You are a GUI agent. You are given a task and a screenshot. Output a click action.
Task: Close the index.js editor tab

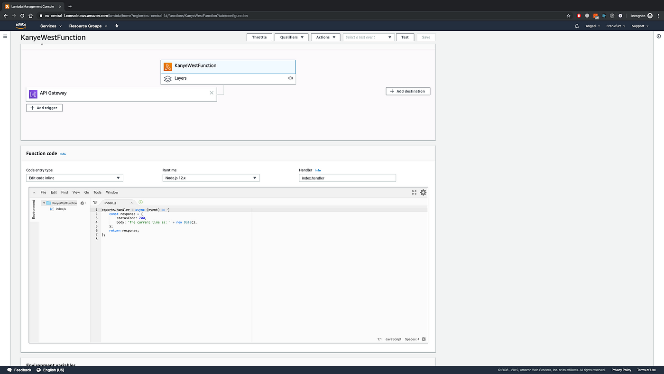click(x=132, y=203)
